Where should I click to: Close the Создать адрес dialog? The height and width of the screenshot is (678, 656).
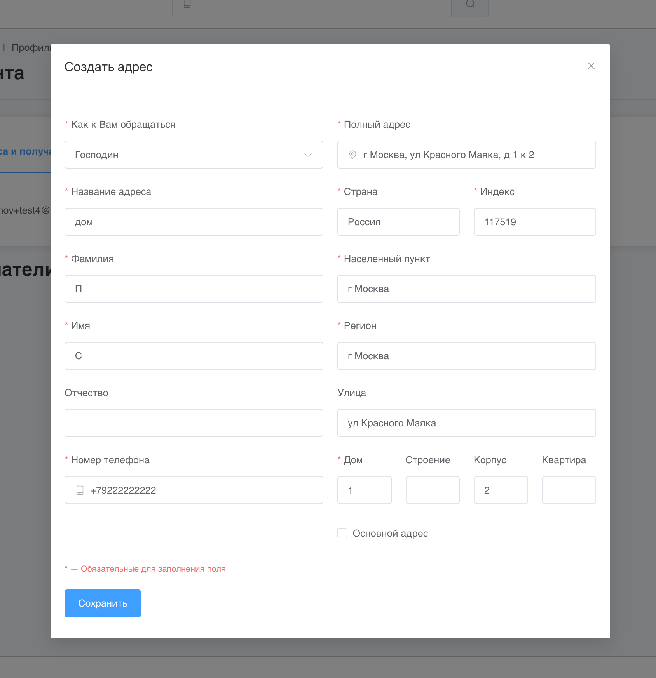tap(591, 66)
